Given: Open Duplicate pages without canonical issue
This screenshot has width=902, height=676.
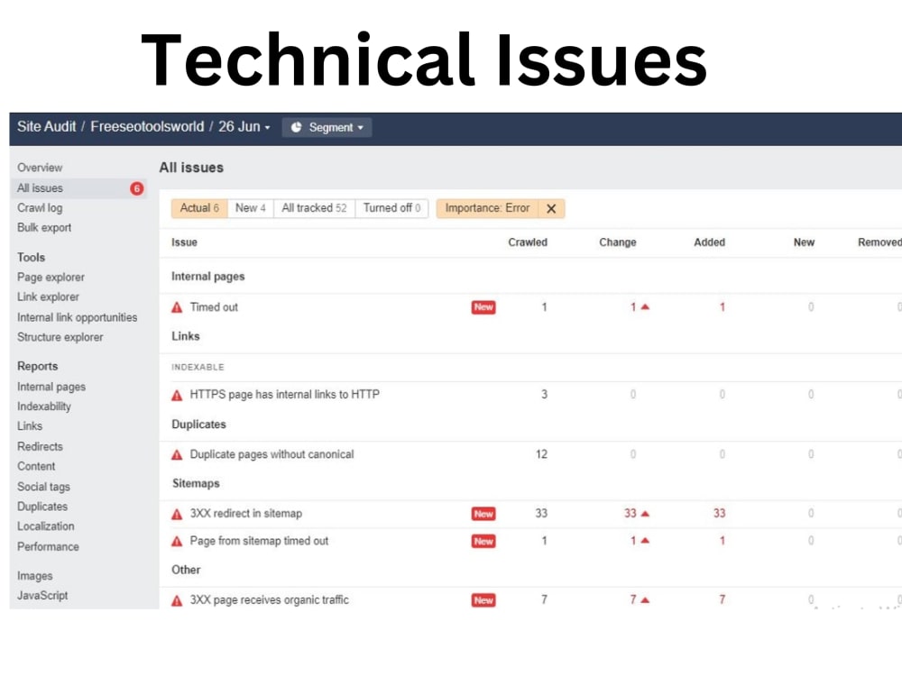Looking at the screenshot, I should [272, 454].
